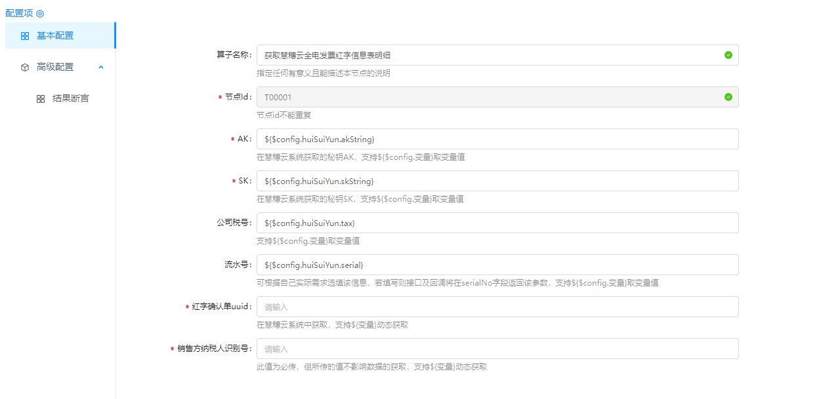Click the 算子名称 label
Image resolution: width=821 pixels, height=399 pixels.
pyautogui.click(x=234, y=55)
